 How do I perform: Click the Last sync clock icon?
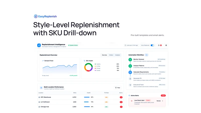pyautogui.click(x=125, y=45)
